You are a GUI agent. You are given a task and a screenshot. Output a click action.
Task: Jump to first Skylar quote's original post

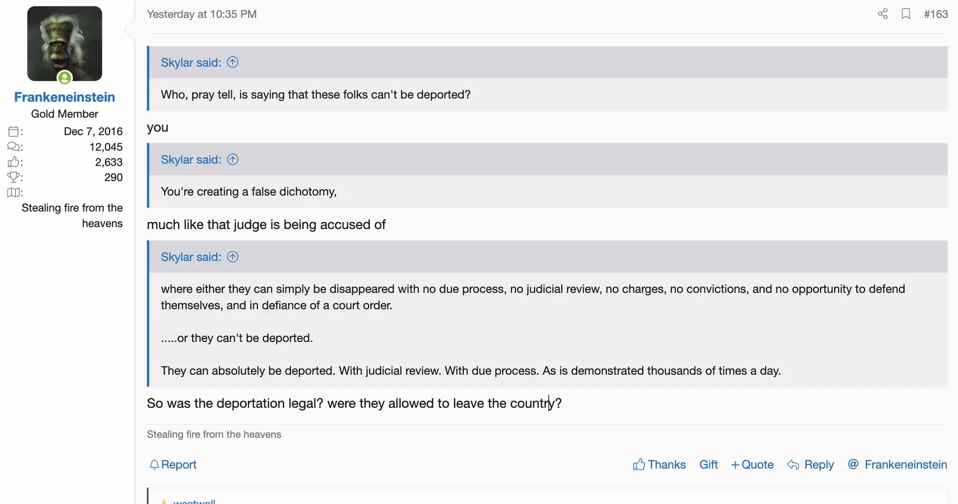[x=233, y=62]
